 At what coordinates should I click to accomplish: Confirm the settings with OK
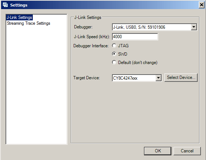pyautogui.click(x=158, y=151)
